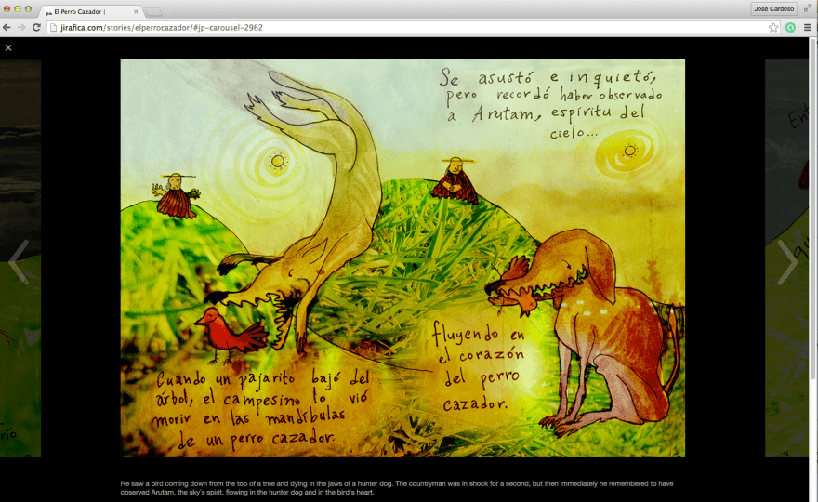Bookmark this page with the star icon
Viewport: 818px width, 502px height.
point(773,28)
